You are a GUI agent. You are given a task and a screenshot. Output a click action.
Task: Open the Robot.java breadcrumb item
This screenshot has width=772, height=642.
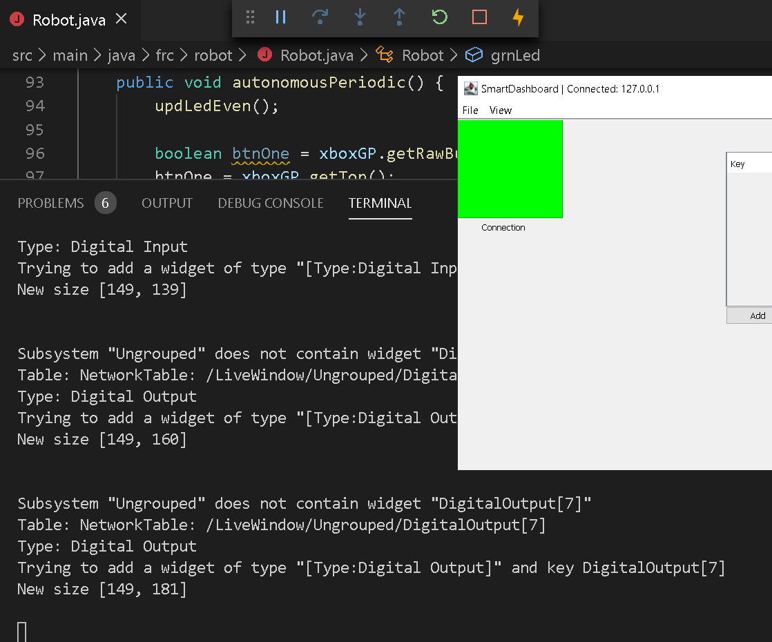point(316,55)
